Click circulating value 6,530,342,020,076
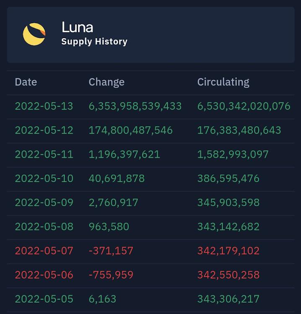The height and width of the screenshot is (314, 301). (x=244, y=106)
